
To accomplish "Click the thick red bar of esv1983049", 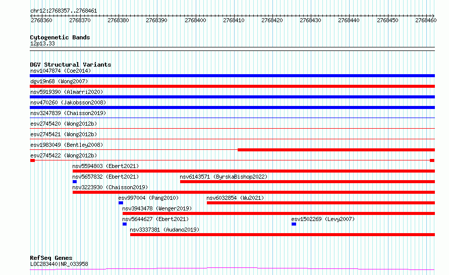I will pos(336,150).
